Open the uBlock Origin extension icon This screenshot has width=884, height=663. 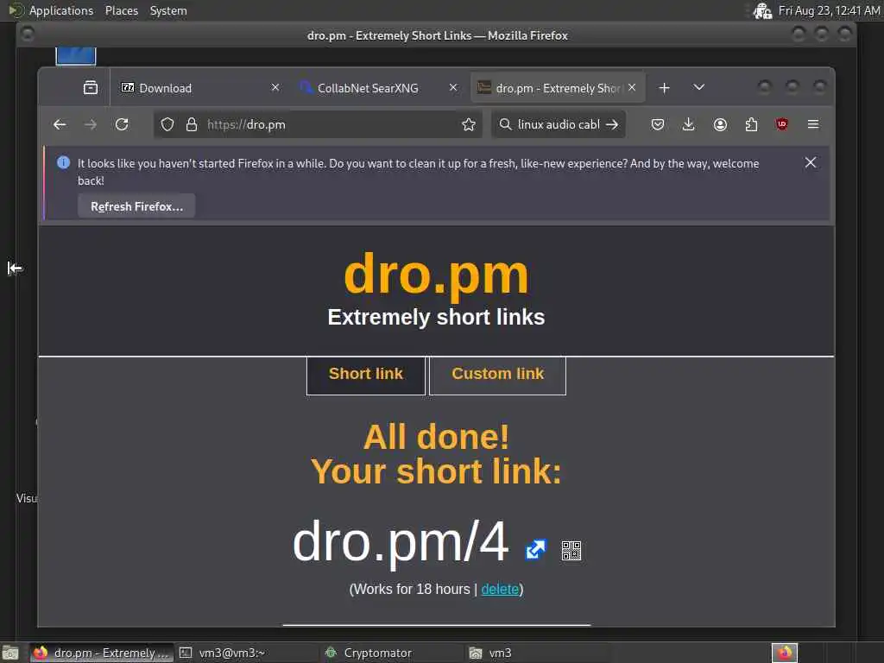782,124
